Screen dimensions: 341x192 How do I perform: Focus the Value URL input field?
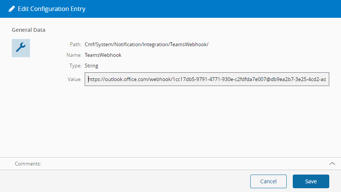(207, 80)
